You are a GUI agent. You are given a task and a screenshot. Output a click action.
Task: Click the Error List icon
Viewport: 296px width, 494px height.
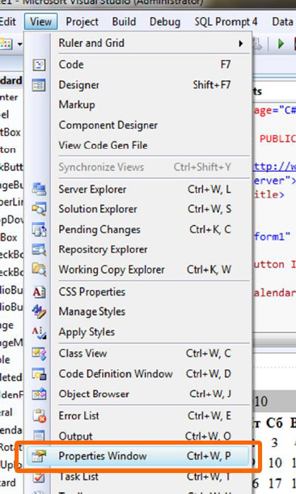point(40,415)
